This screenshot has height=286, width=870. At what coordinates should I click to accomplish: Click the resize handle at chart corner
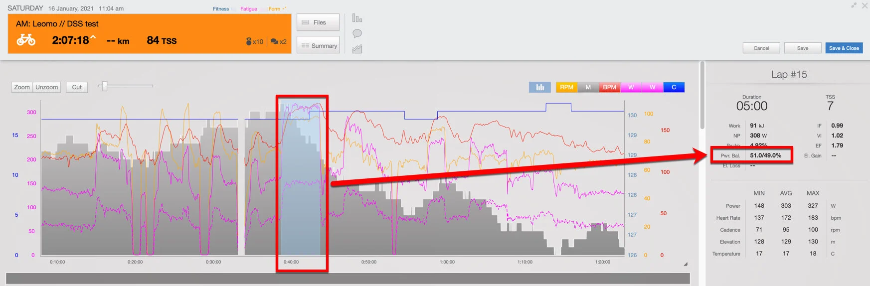[686, 264]
